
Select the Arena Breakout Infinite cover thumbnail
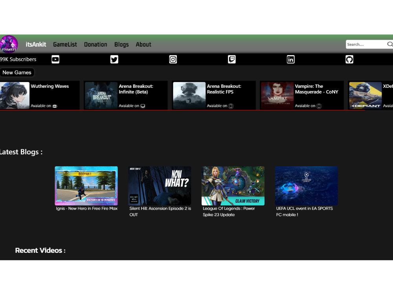click(x=101, y=96)
